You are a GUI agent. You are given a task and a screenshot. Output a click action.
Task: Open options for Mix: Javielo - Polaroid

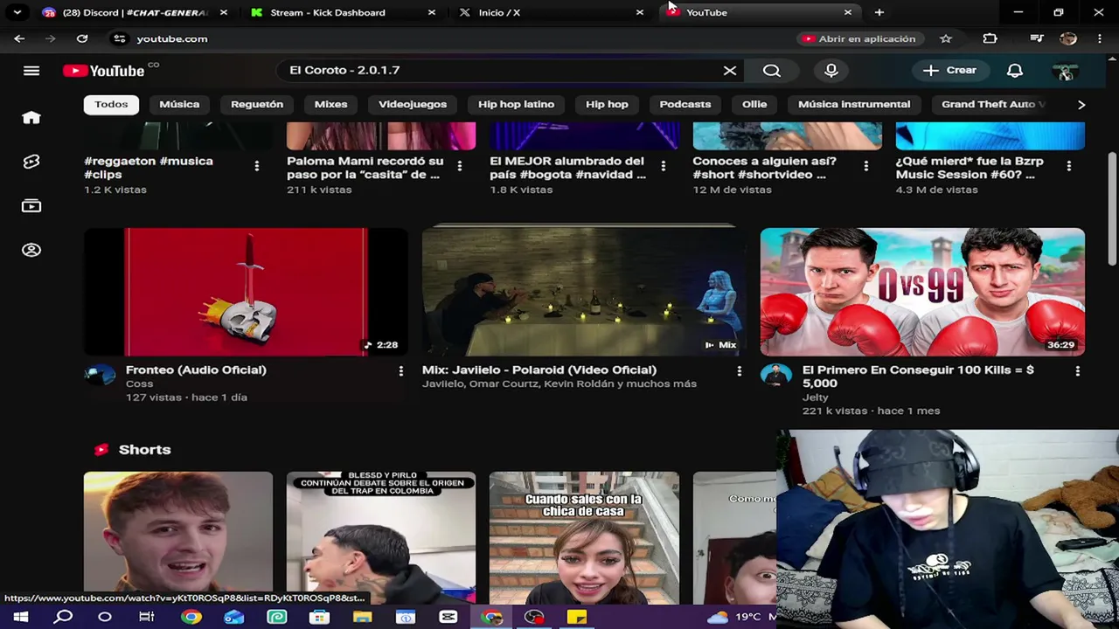pos(739,371)
